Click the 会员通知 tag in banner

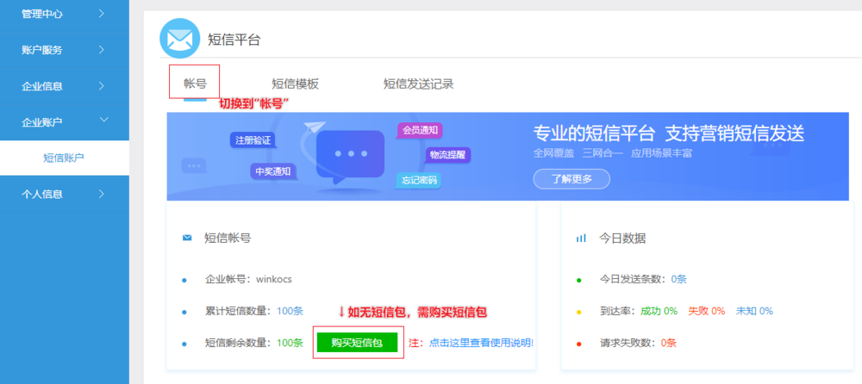[421, 131]
